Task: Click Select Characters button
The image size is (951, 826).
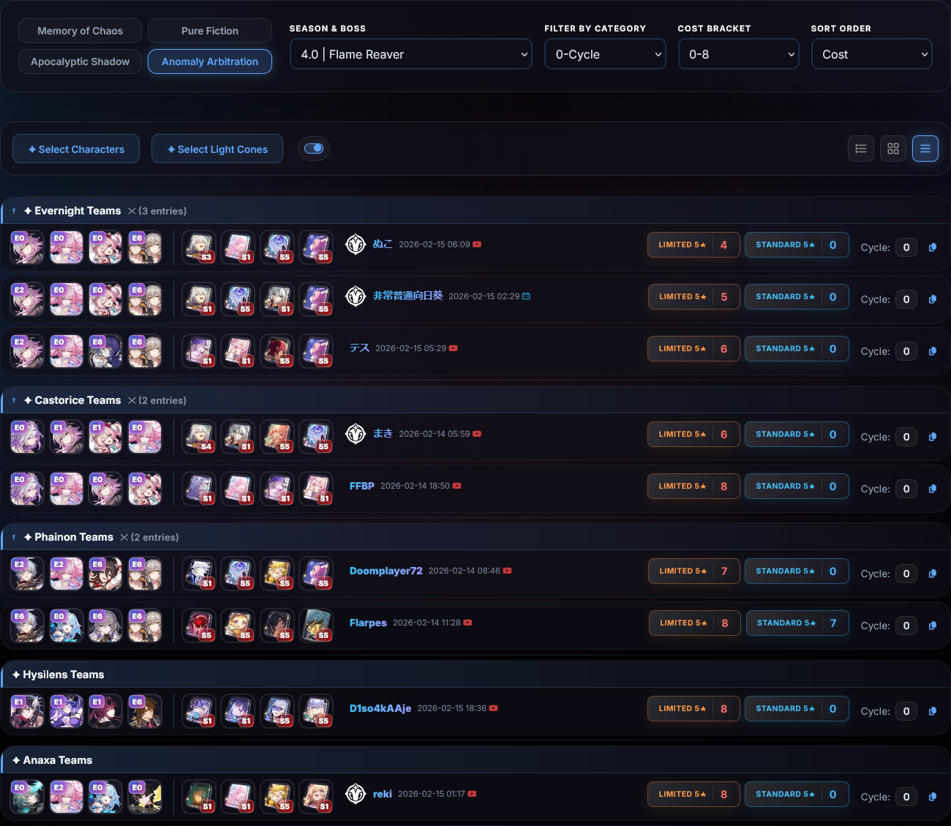Action: pos(76,149)
